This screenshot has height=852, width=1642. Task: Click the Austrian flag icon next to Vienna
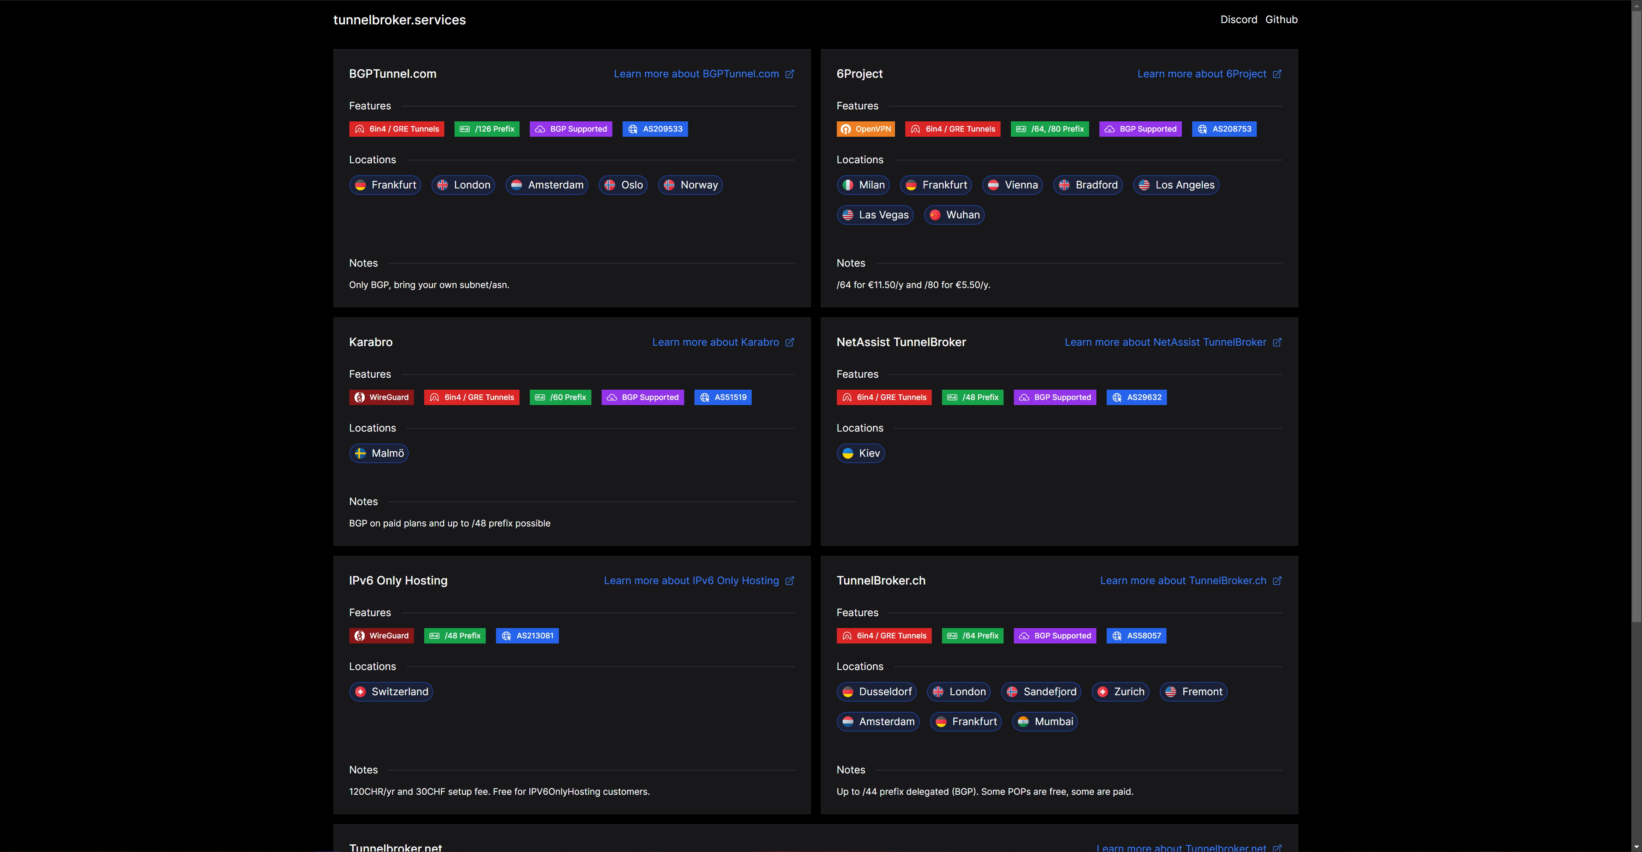click(993, 185)
